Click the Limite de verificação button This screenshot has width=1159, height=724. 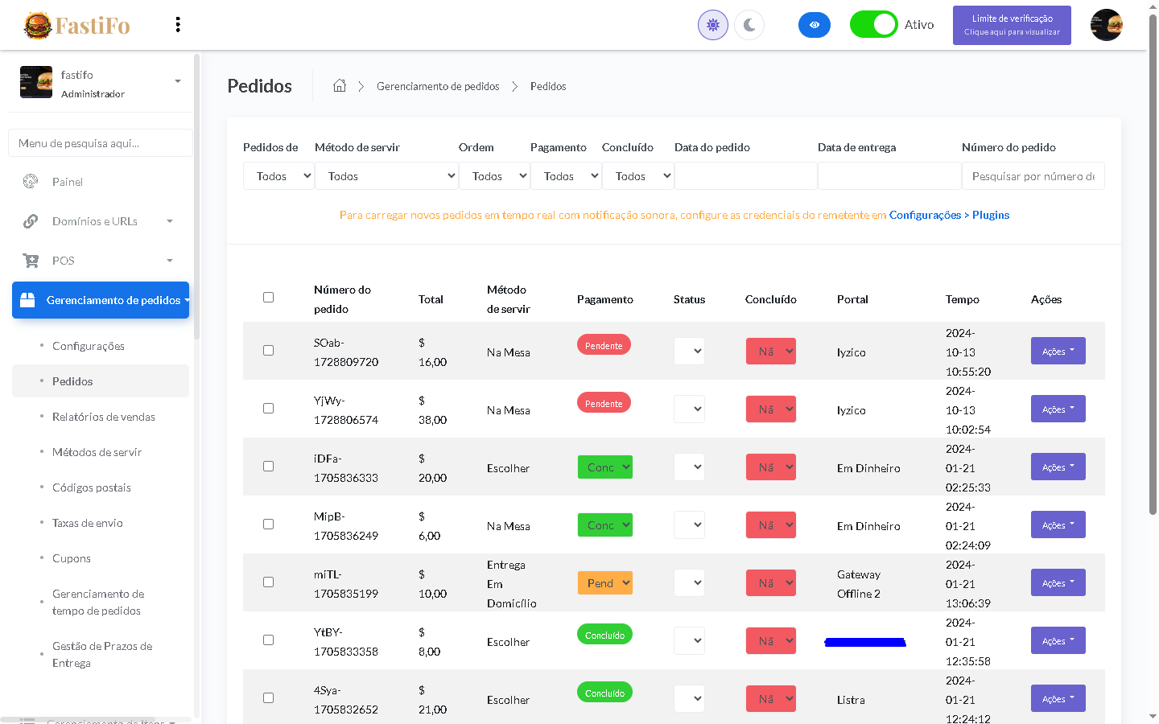click(x=1012, y=25)
